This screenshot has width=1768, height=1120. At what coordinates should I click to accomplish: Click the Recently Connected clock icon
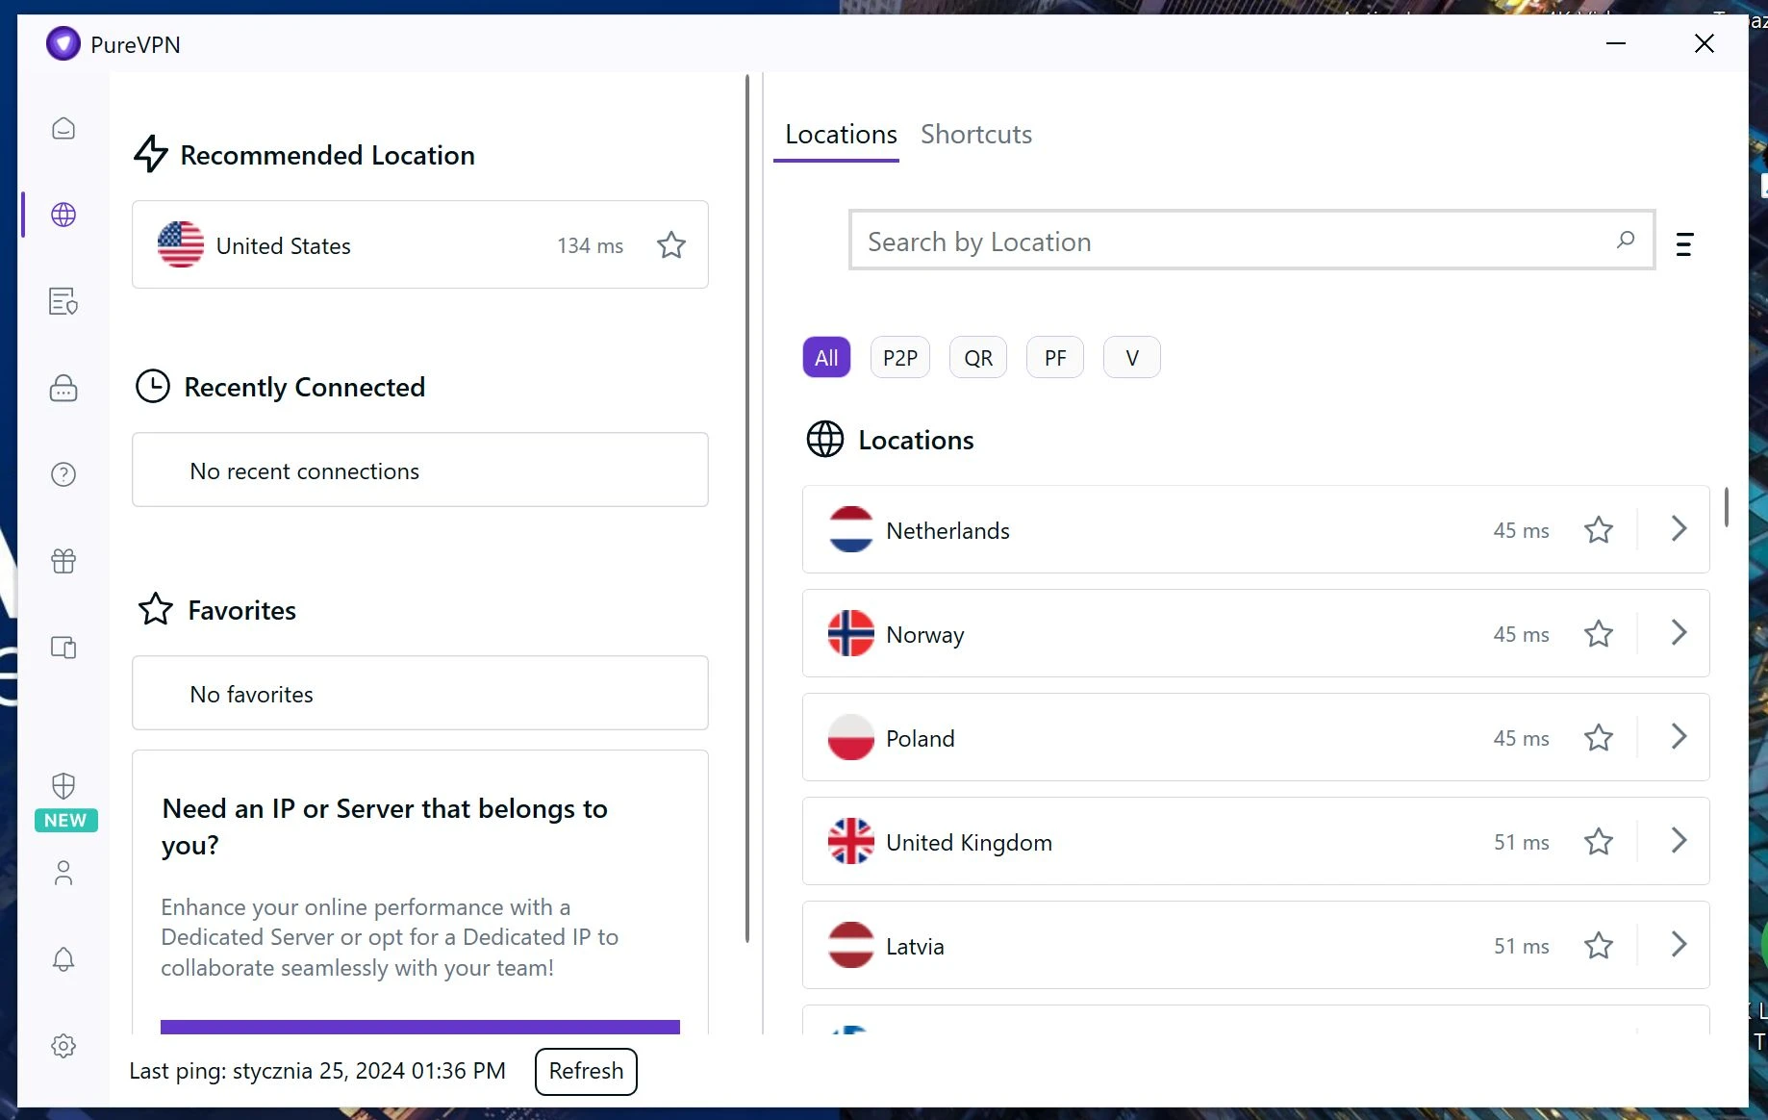point(153,386)
